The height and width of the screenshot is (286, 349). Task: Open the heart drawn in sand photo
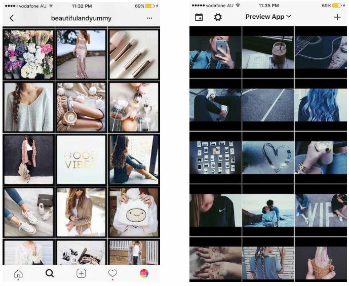(x=268, y=157)
